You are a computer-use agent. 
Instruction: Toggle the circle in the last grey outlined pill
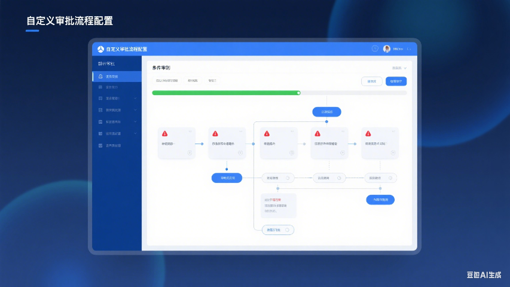click(x=390, y=178)
